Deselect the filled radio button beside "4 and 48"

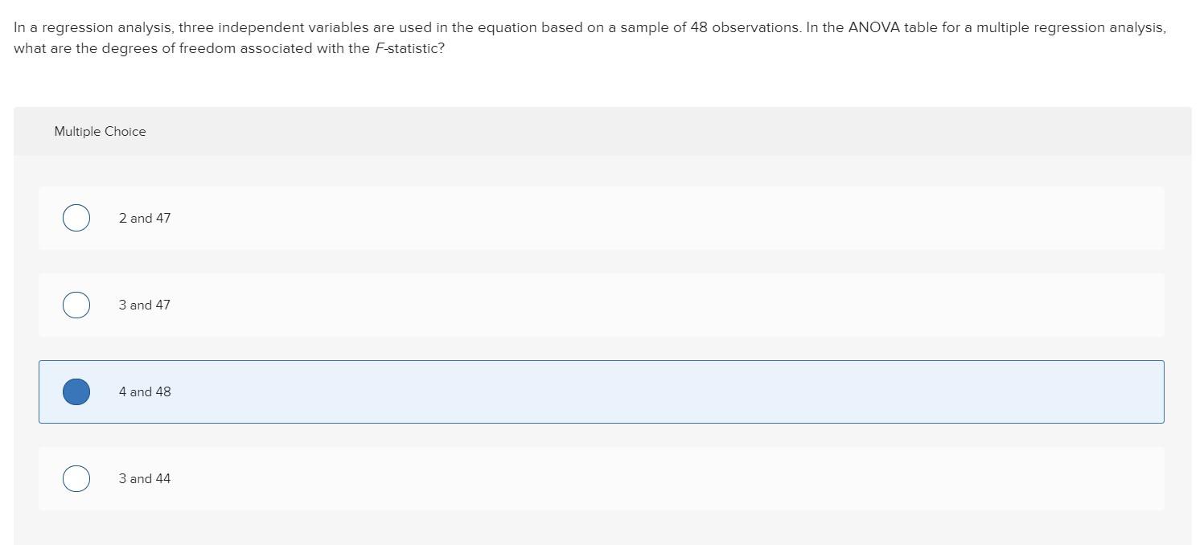coord(76,391)
